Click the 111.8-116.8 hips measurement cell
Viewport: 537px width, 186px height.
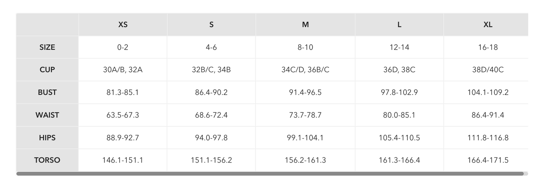(488, 137)
